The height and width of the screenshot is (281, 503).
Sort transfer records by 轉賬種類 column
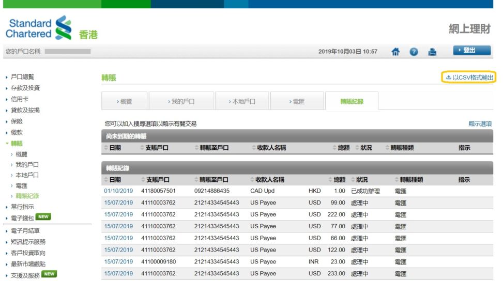pos(411,180)
